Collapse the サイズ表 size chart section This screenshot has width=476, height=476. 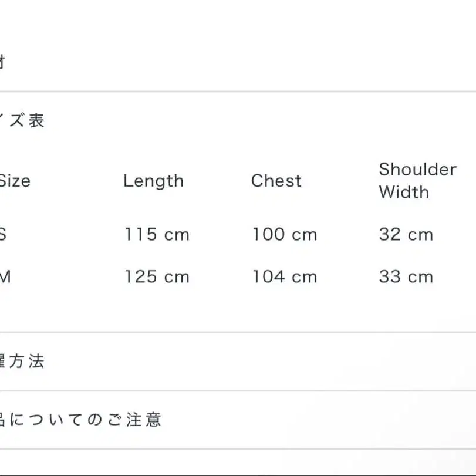[x=238, y=120]
